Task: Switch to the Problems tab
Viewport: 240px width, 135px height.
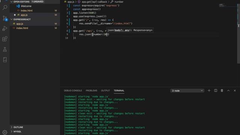Action: coord(91,91)
